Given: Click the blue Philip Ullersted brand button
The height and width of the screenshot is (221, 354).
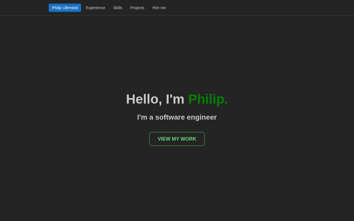Looking at the screenshot, I should click(65, 8).
